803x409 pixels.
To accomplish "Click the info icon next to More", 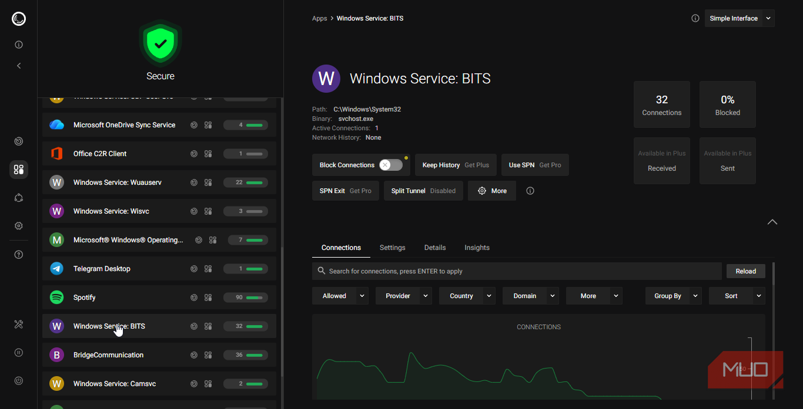I will [x=530, y=191].
